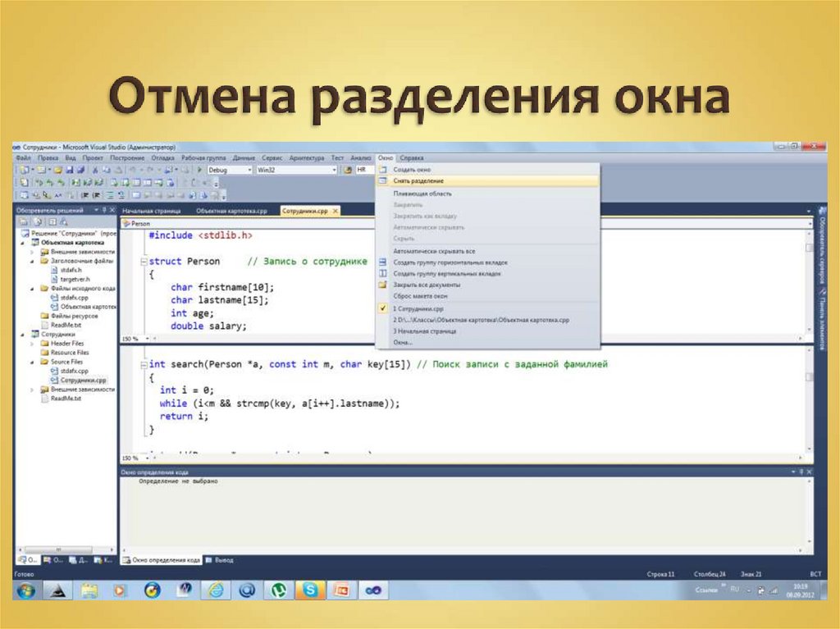Open the Debug configuration dropdown
The width and height of the screenshot is (840, 629).
point(249,170)
